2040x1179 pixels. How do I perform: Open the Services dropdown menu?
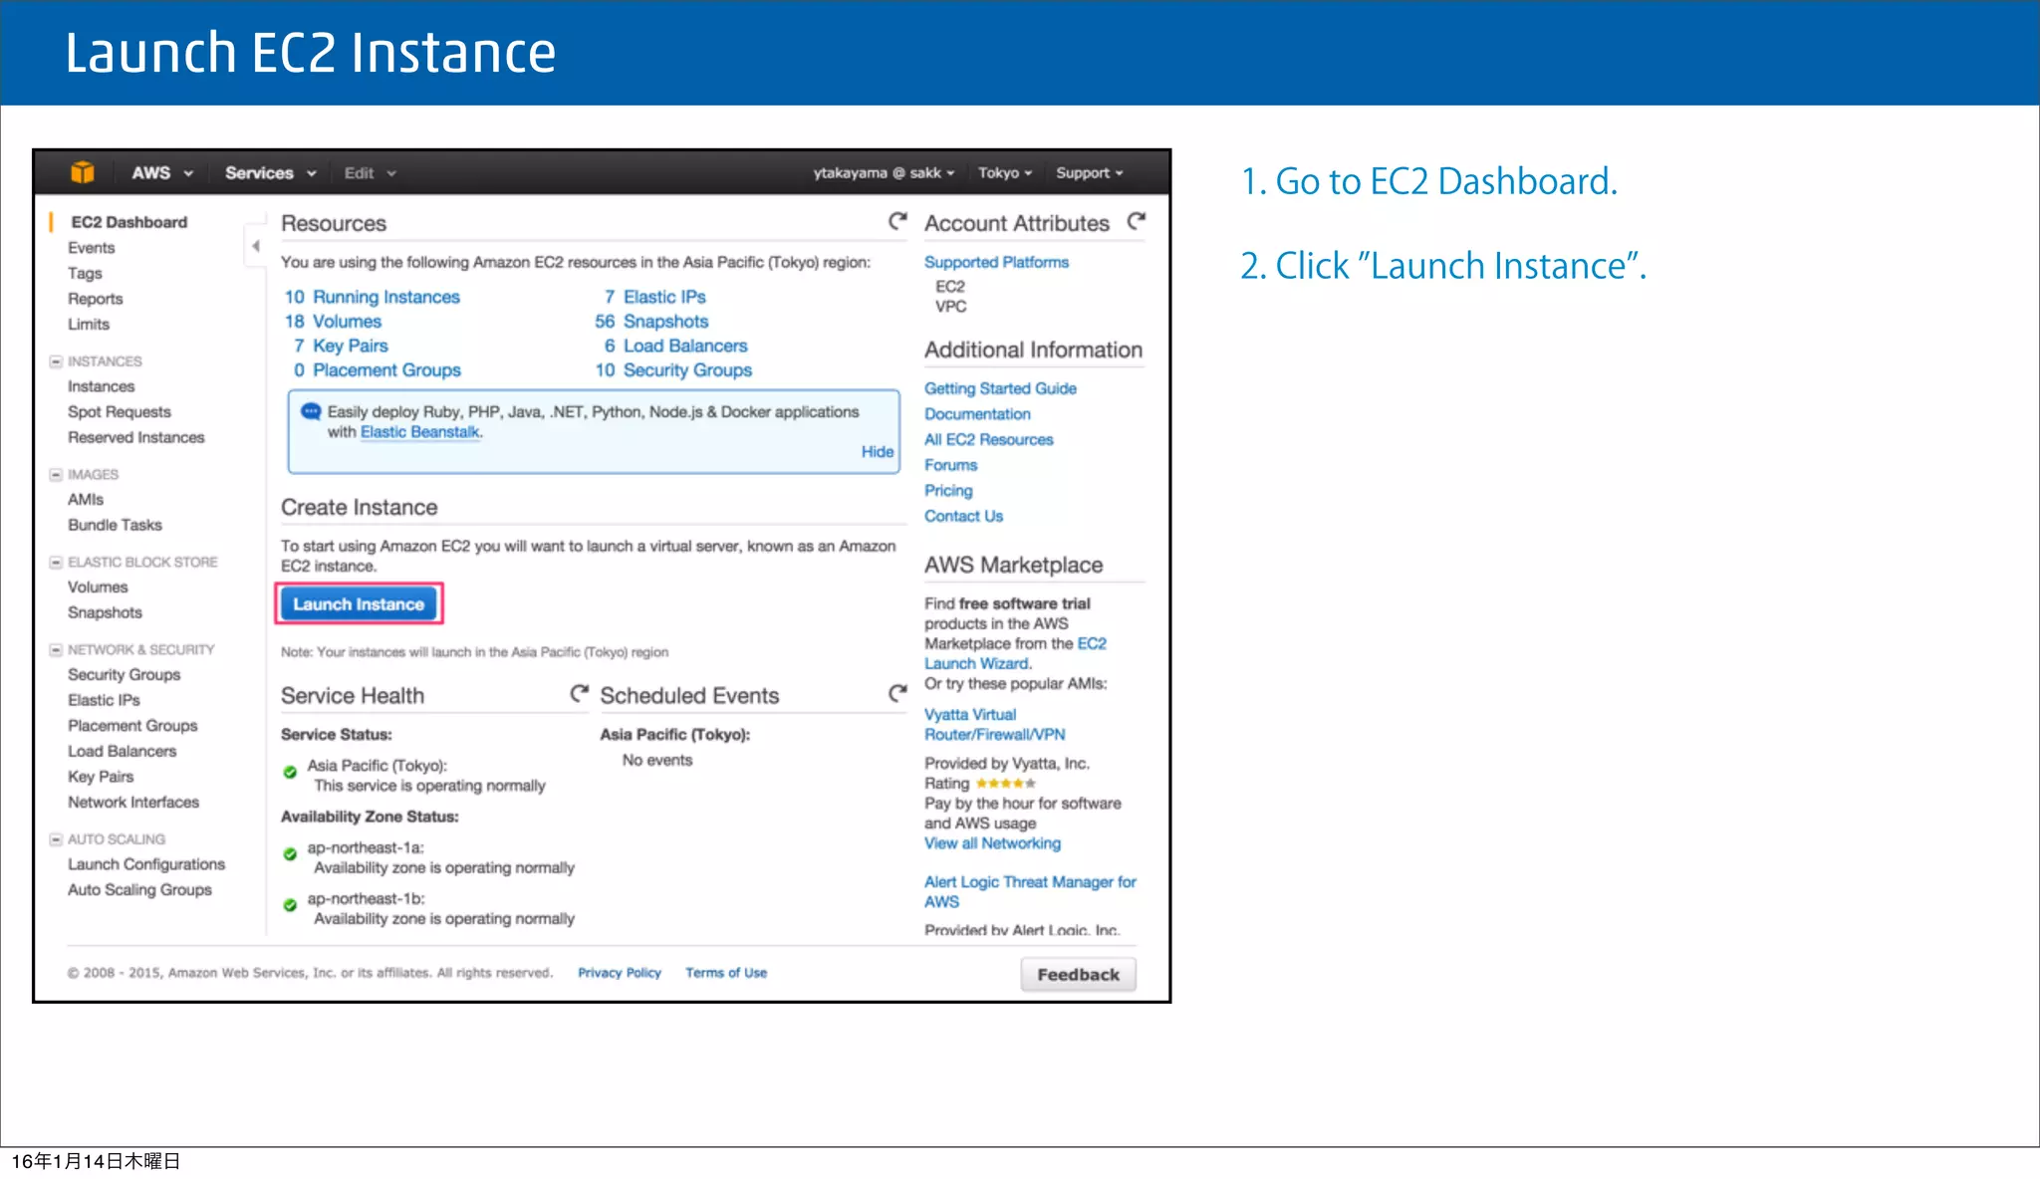click(x=270, y=172)
